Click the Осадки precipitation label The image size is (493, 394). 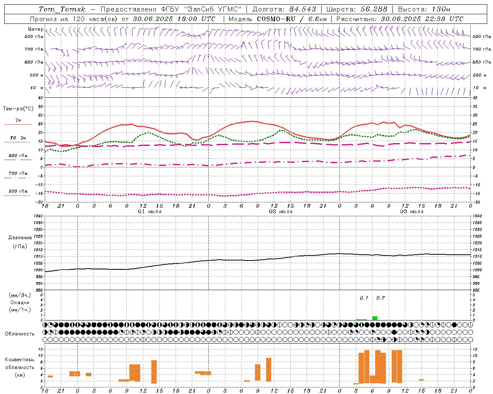click(20, 302)
